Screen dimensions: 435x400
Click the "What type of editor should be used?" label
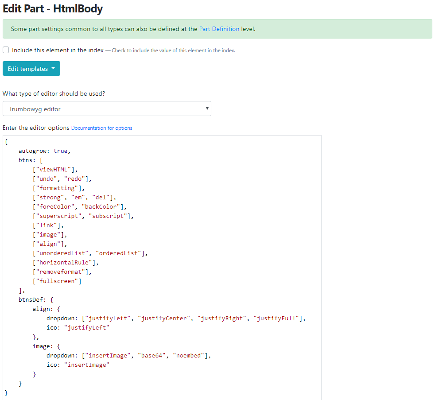point(54,93)
